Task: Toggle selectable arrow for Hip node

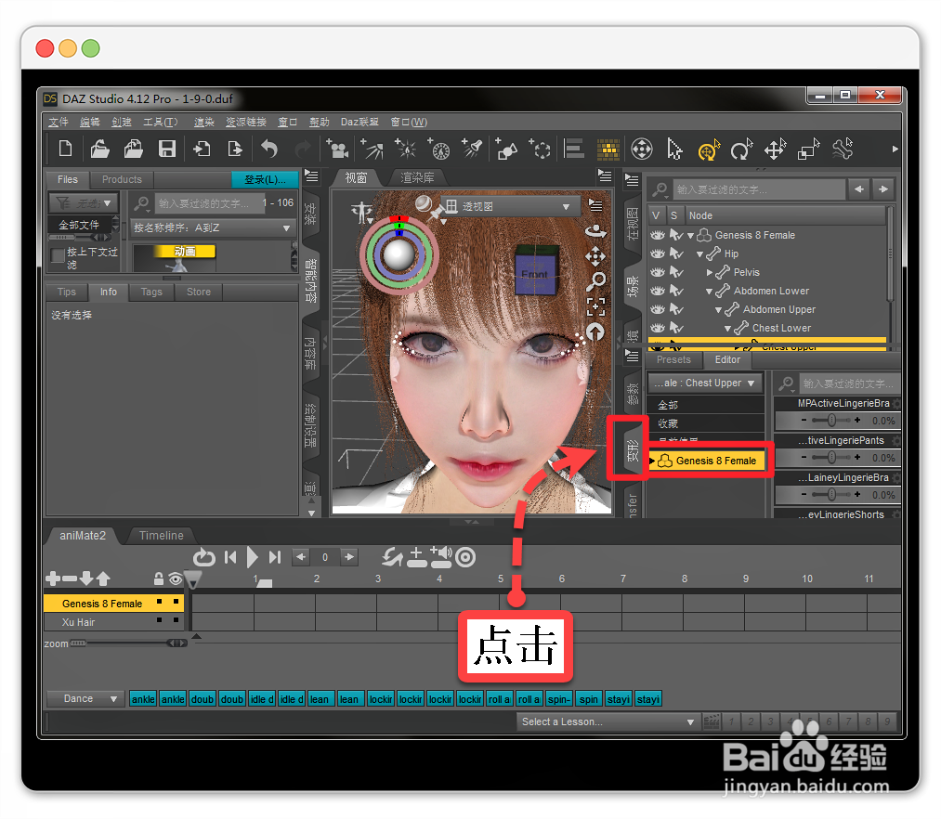Action: 676,253
